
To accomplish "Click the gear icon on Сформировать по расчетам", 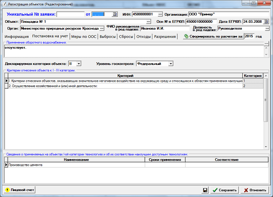I will (x=186, y=36).
